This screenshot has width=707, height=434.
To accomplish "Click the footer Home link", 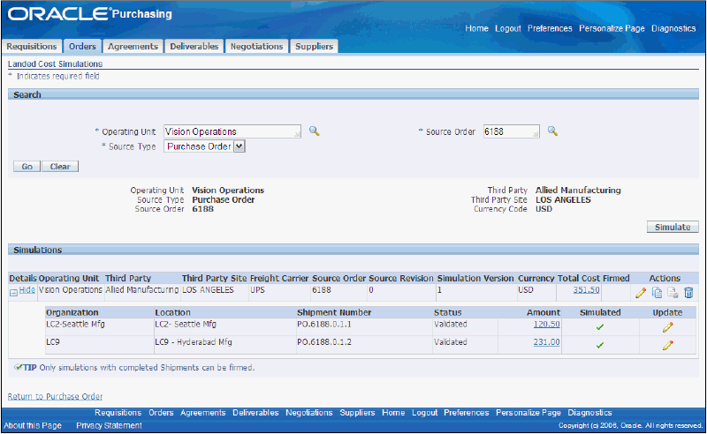I will click(x=393, y=413).
